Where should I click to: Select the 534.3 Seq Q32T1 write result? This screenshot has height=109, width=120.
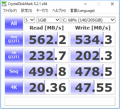point(93,39)
